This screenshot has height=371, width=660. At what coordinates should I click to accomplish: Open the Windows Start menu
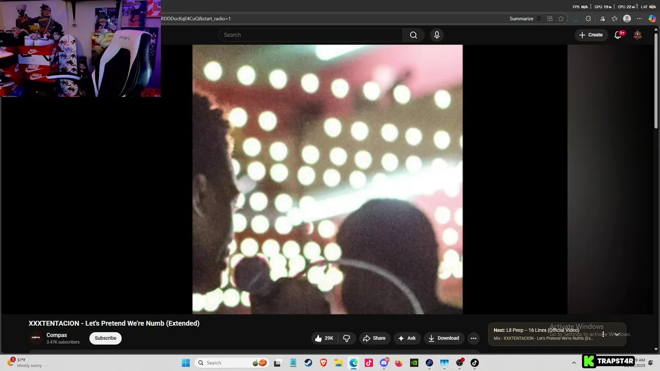[x=186, y=363]
